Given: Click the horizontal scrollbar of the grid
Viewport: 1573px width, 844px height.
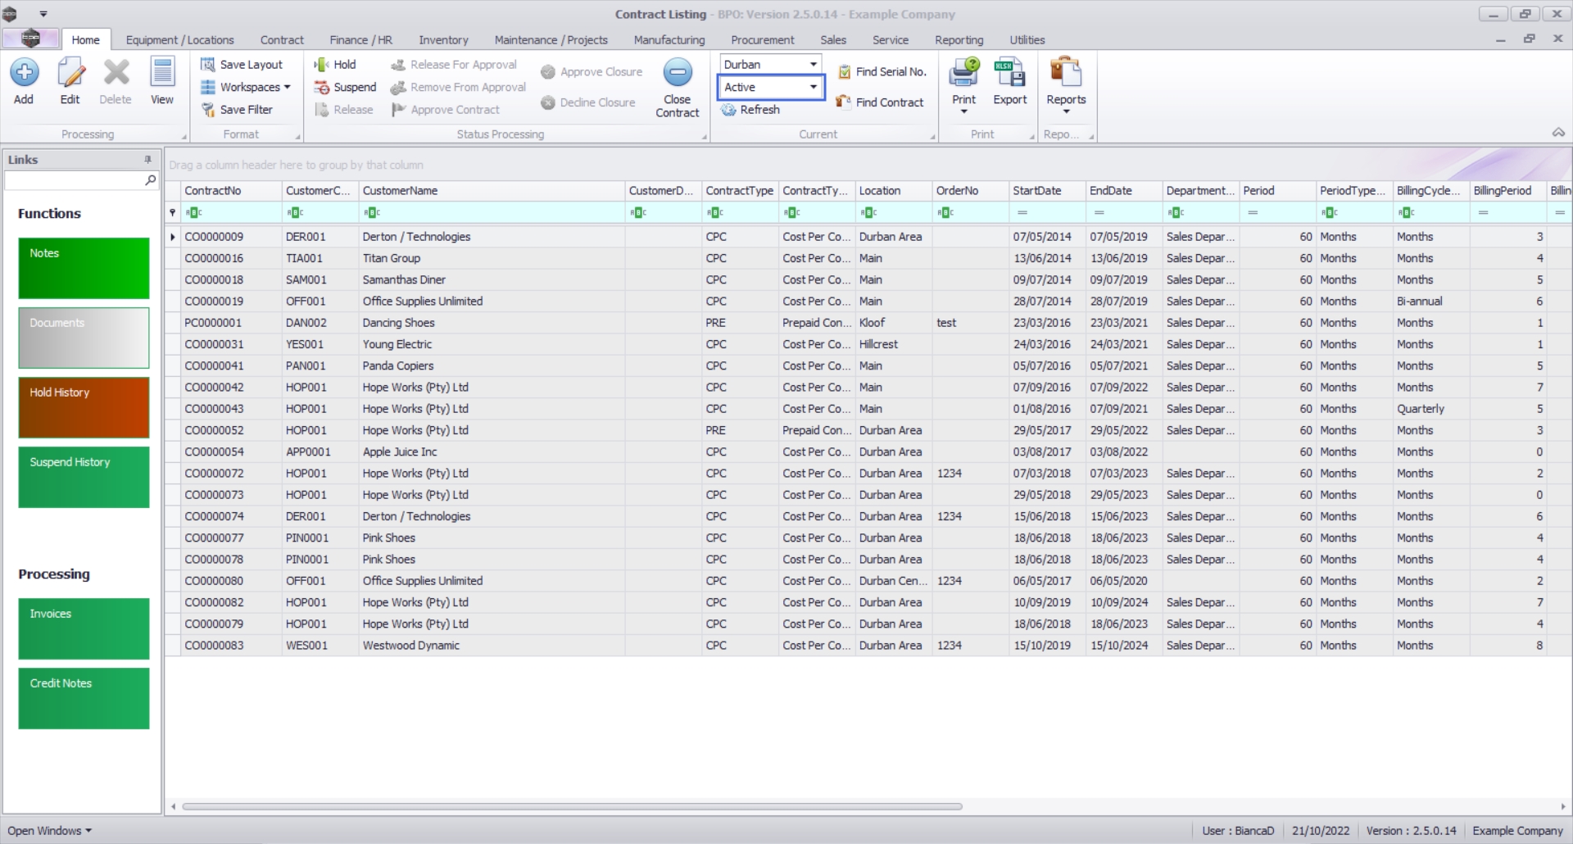Looking at the screenshot, I should coord(572,807).
